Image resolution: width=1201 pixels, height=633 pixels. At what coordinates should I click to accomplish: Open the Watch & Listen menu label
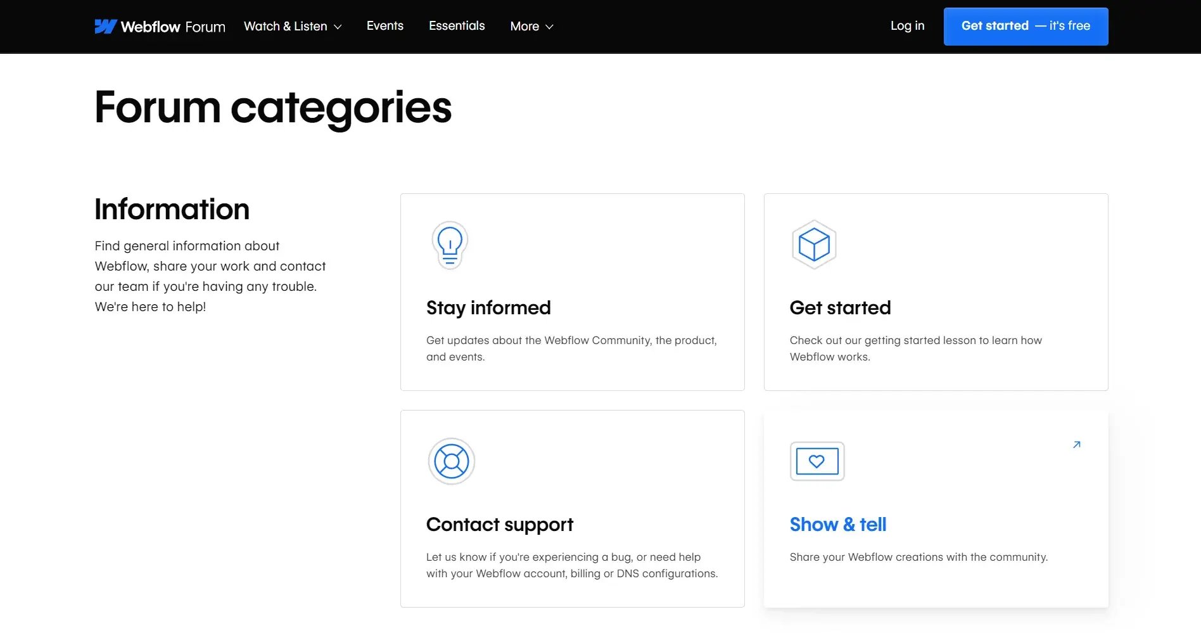(x=286, y=26)
